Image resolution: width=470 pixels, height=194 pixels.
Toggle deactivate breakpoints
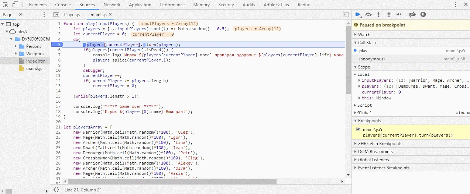[x=413, y=14]
